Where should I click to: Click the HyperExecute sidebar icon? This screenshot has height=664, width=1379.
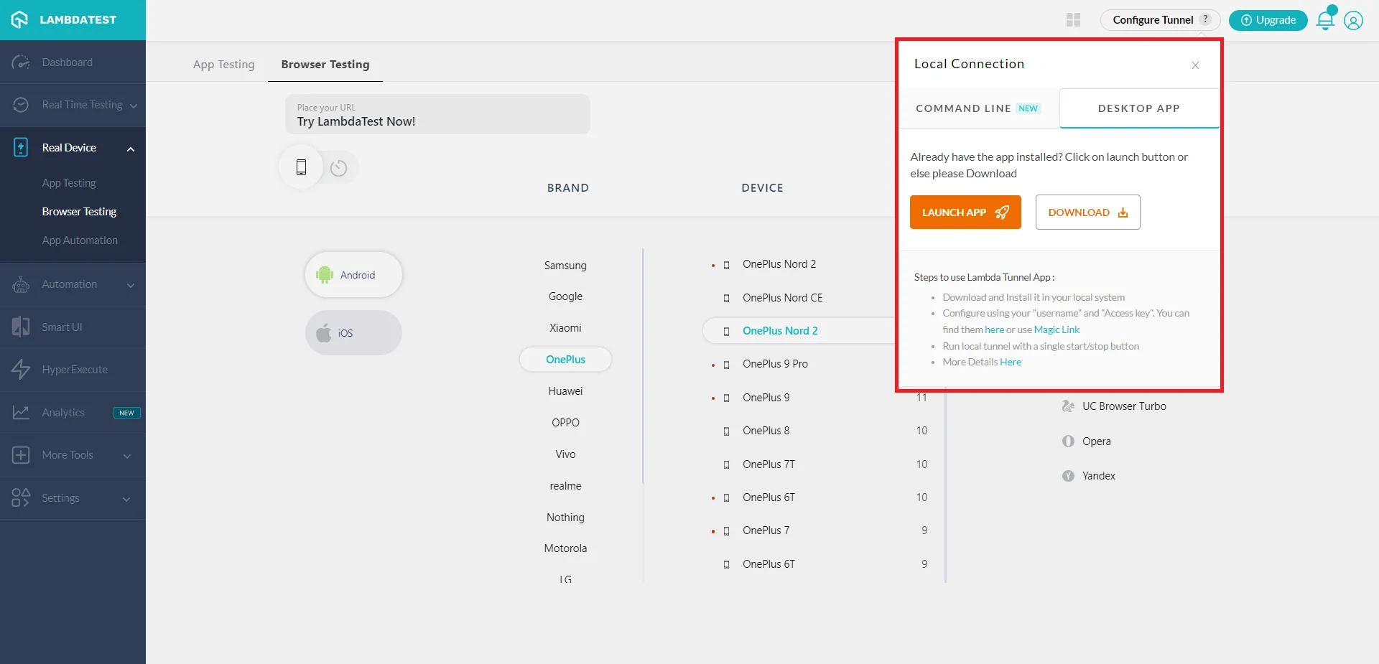point(21,370)
